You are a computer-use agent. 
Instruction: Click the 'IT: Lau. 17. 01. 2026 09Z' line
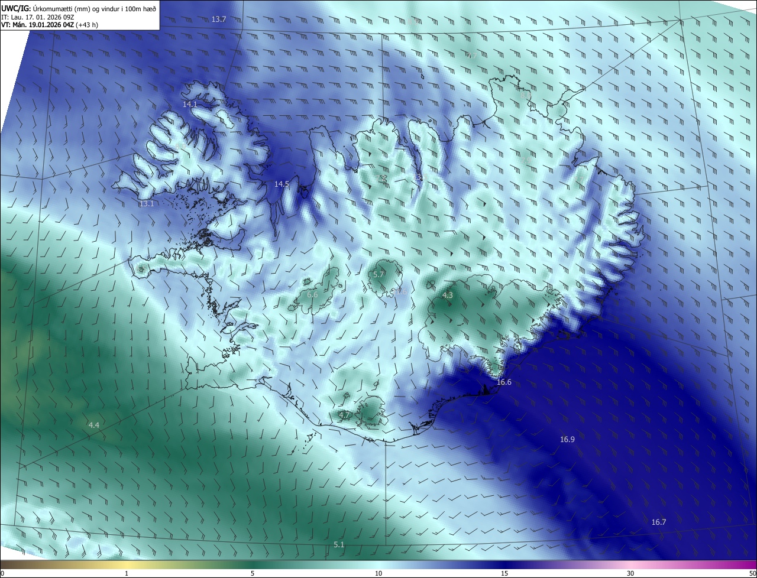(x=38, y=17)
